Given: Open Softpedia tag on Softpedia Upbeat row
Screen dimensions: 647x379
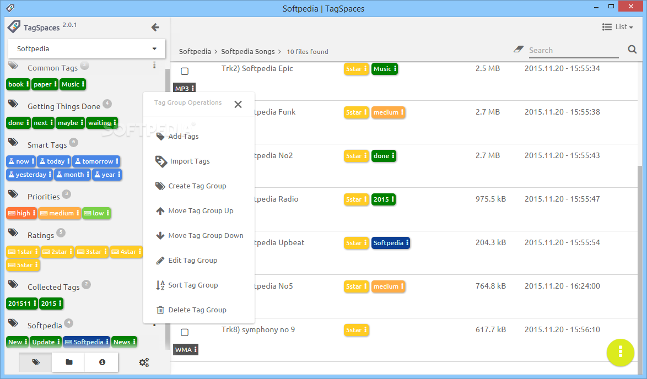Looking at the screenshot, I should pyautogui.click(x=391, y=243).
